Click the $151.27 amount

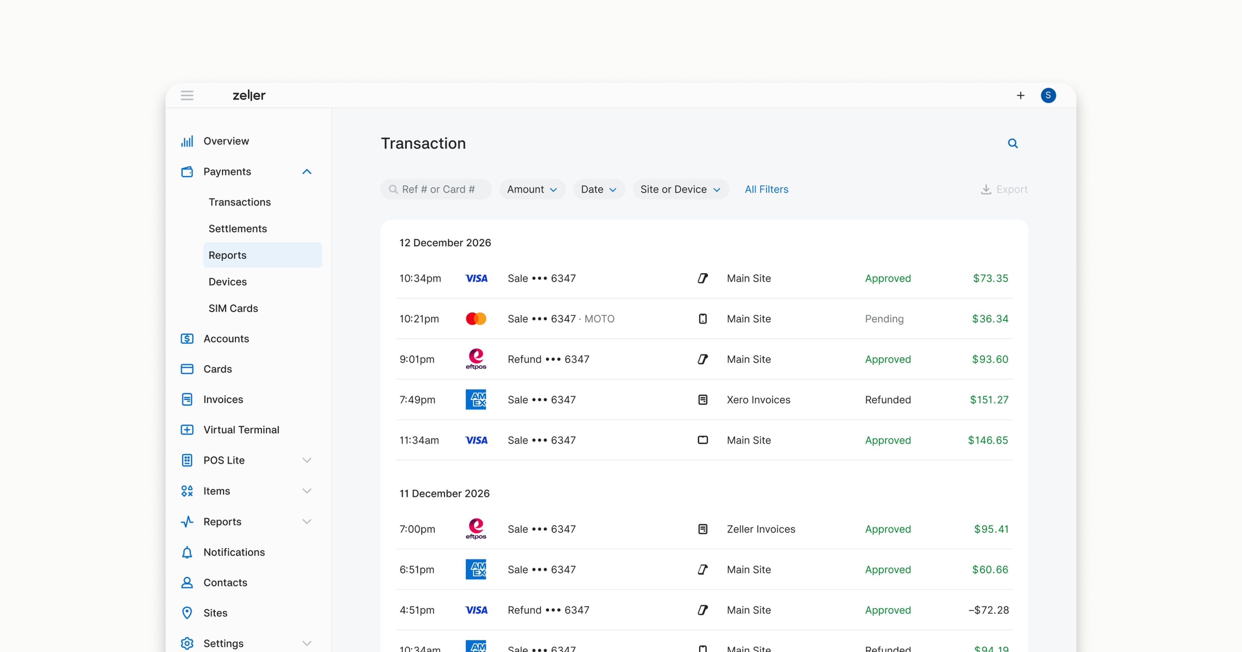[989, 400]
